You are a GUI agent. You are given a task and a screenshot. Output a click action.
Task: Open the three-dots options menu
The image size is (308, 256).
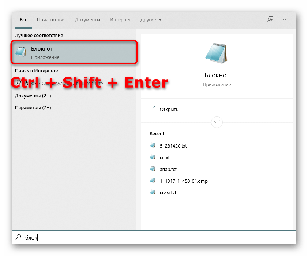286,19
